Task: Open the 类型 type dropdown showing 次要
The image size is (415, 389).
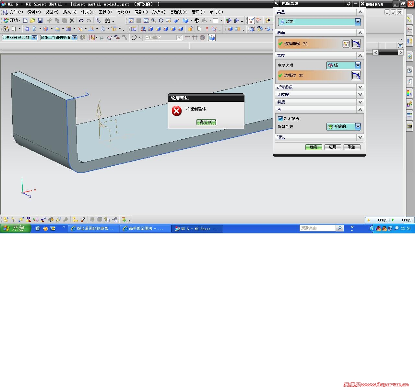Action: coord(319,22)
